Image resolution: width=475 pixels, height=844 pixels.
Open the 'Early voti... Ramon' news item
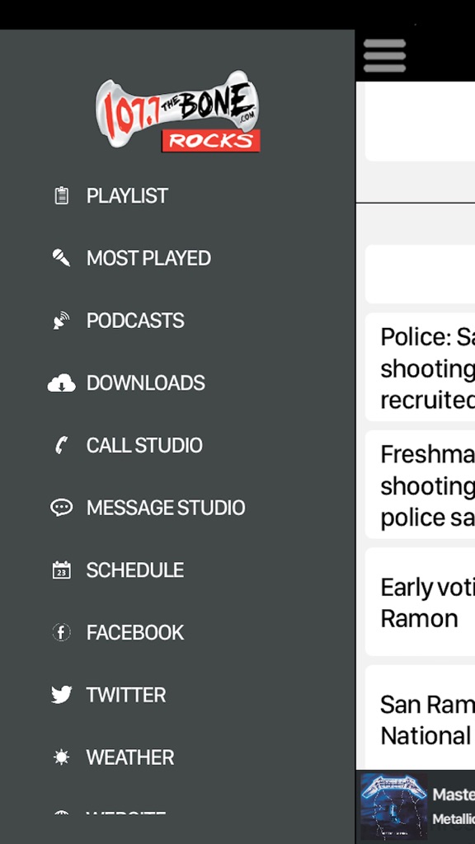click(x=420, y=603)
